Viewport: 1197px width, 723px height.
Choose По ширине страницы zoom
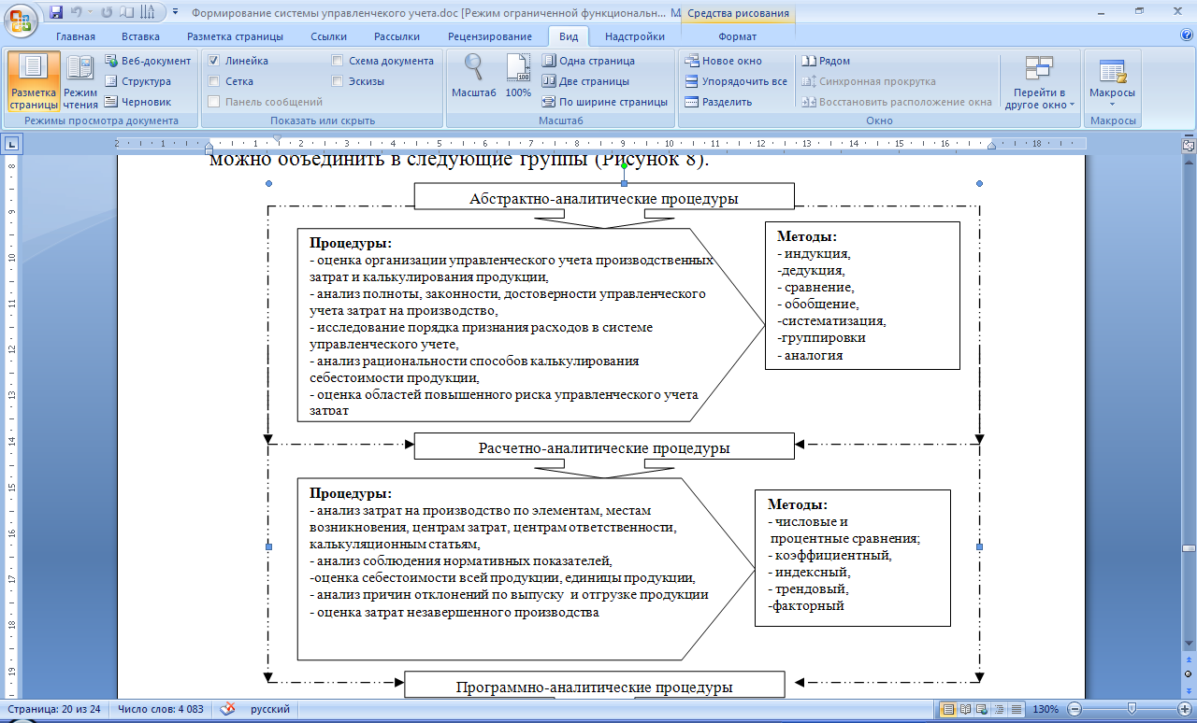click(605, 102)
